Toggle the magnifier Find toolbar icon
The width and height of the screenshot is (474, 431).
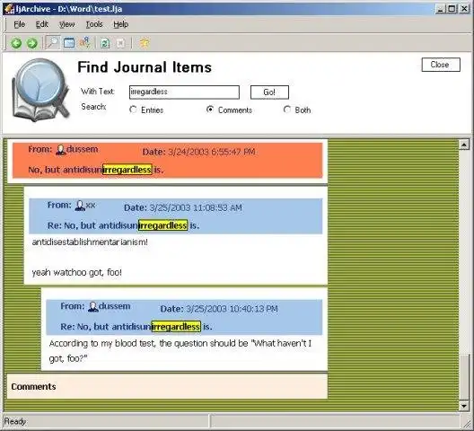click(x=53, y=42)
